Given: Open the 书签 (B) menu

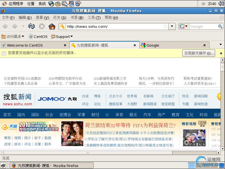Looking at the screenshot, I should click(x=77, y=18).
